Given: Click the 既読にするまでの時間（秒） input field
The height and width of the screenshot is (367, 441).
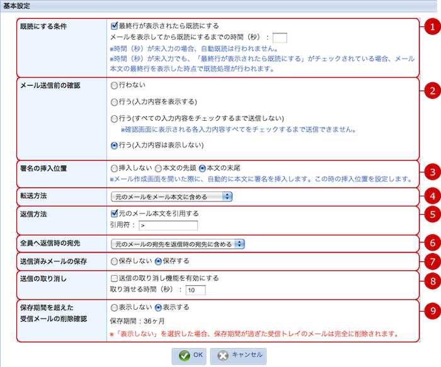Looking at the screenshot, I should pos(280,38).
